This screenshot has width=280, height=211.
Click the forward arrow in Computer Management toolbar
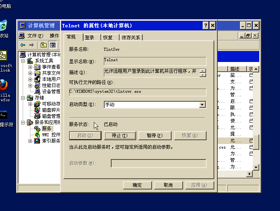(32, 45)
